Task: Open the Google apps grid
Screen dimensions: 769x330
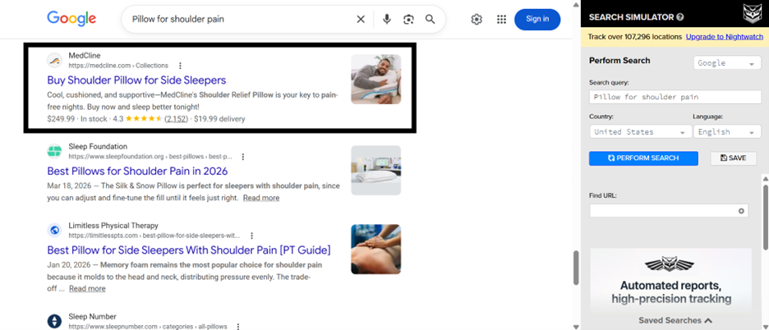Action: point(501,19)
